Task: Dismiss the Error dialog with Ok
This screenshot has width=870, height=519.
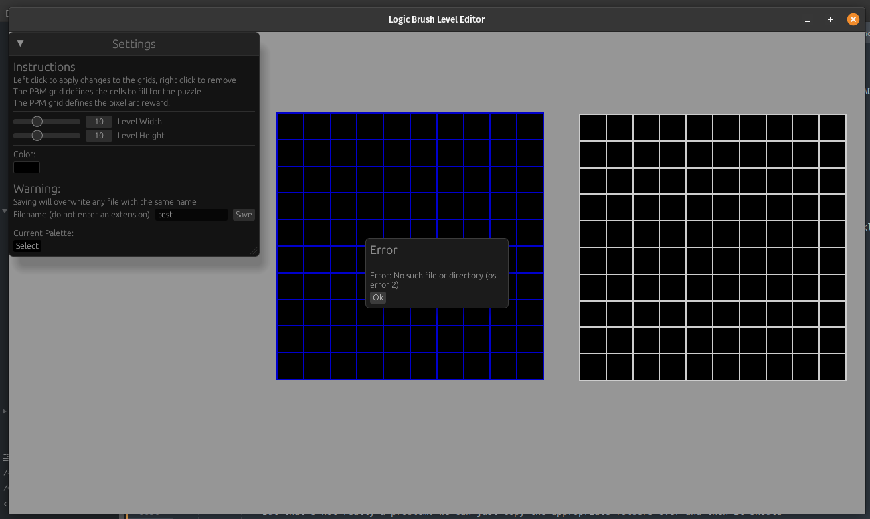Action: pos(378,298)
